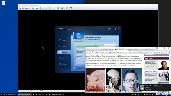Viewport: 171px width, 96px height.
Task: Expand the power options dropdown arrow in VMware
Action: tap(42, 8)
